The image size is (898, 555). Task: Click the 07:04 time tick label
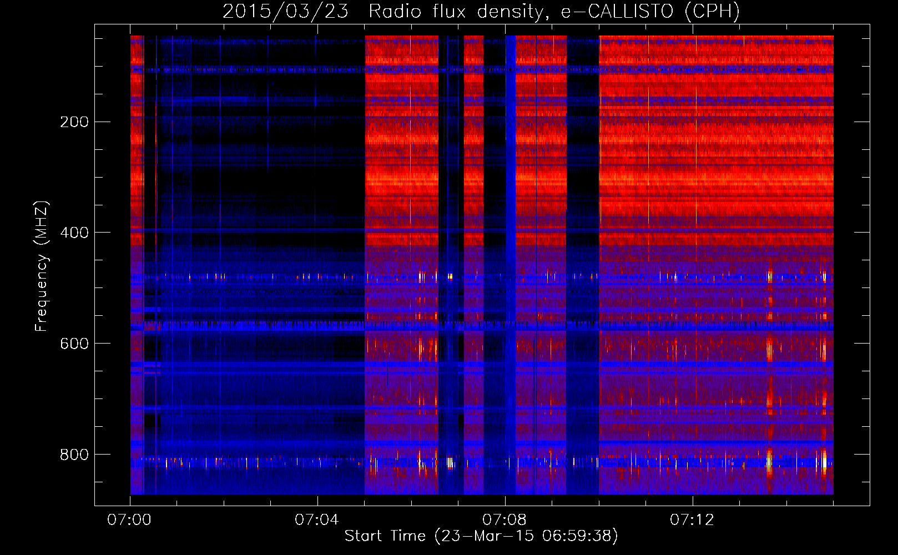[317, 520]
